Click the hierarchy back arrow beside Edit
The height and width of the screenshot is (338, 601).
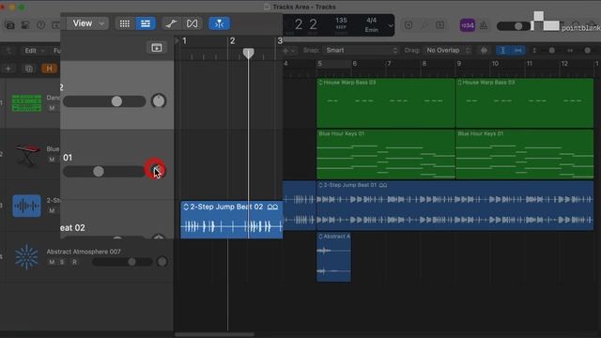[8, 51]
